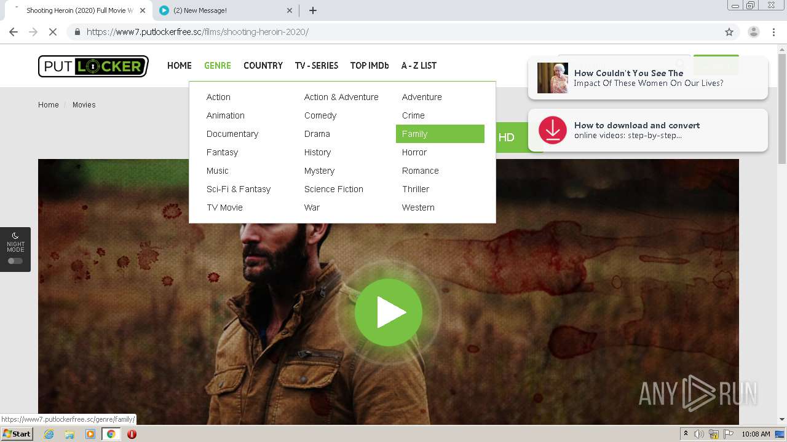Viewport: 787px width, 442px height.
Task: Select the War genre
Action: pos(312,207)
